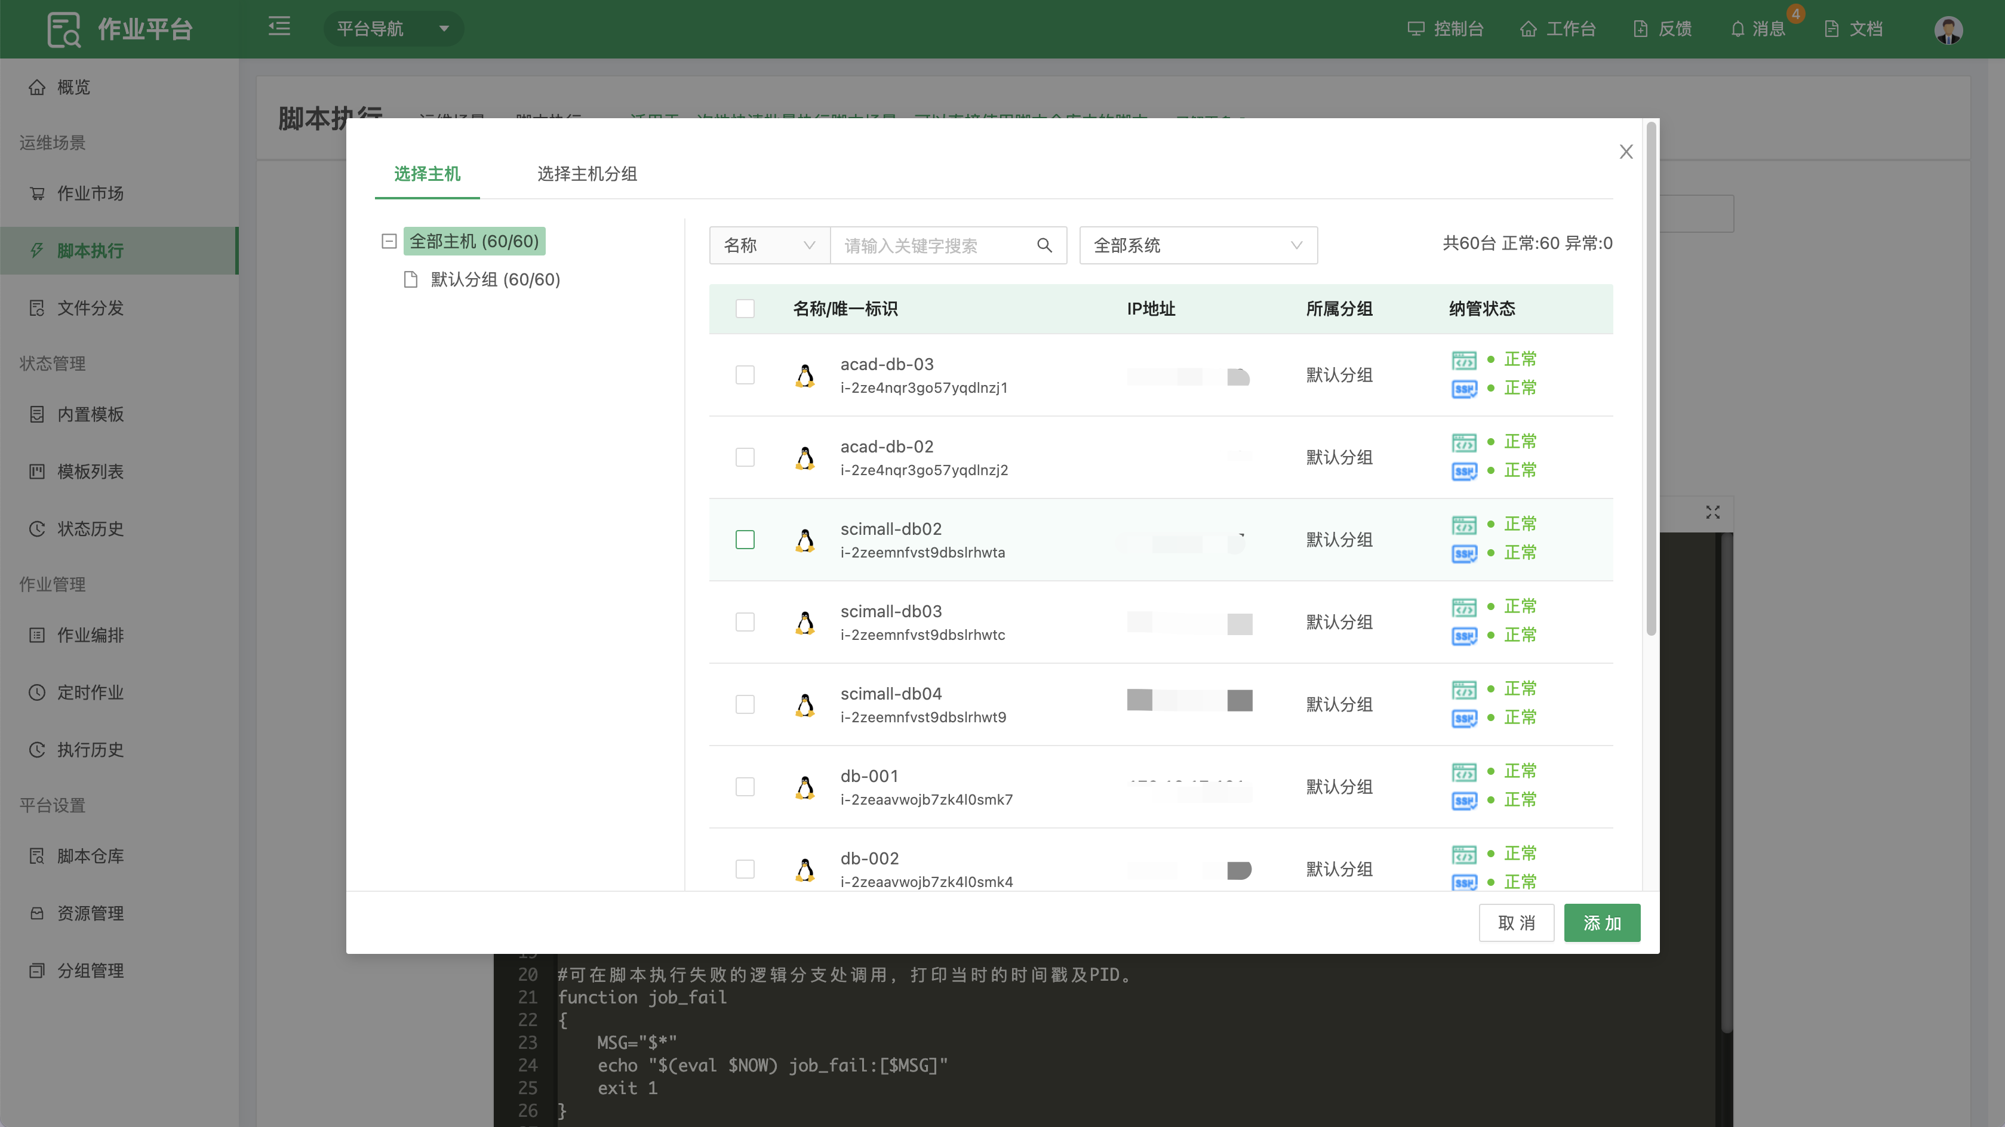Image resolution: width=2005 pixels, height=1127 pixels.
Task: Check the acad-db-02 host checkbox
Action: (x=745, y=458)
